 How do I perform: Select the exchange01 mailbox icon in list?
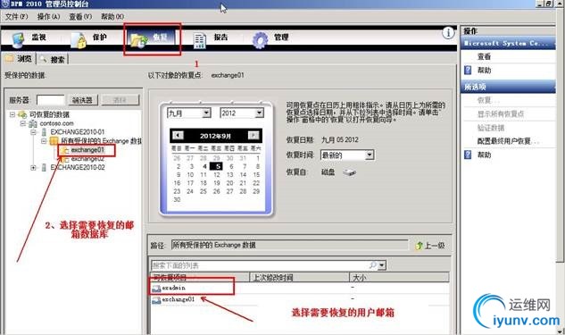click(x=156, y=300)
